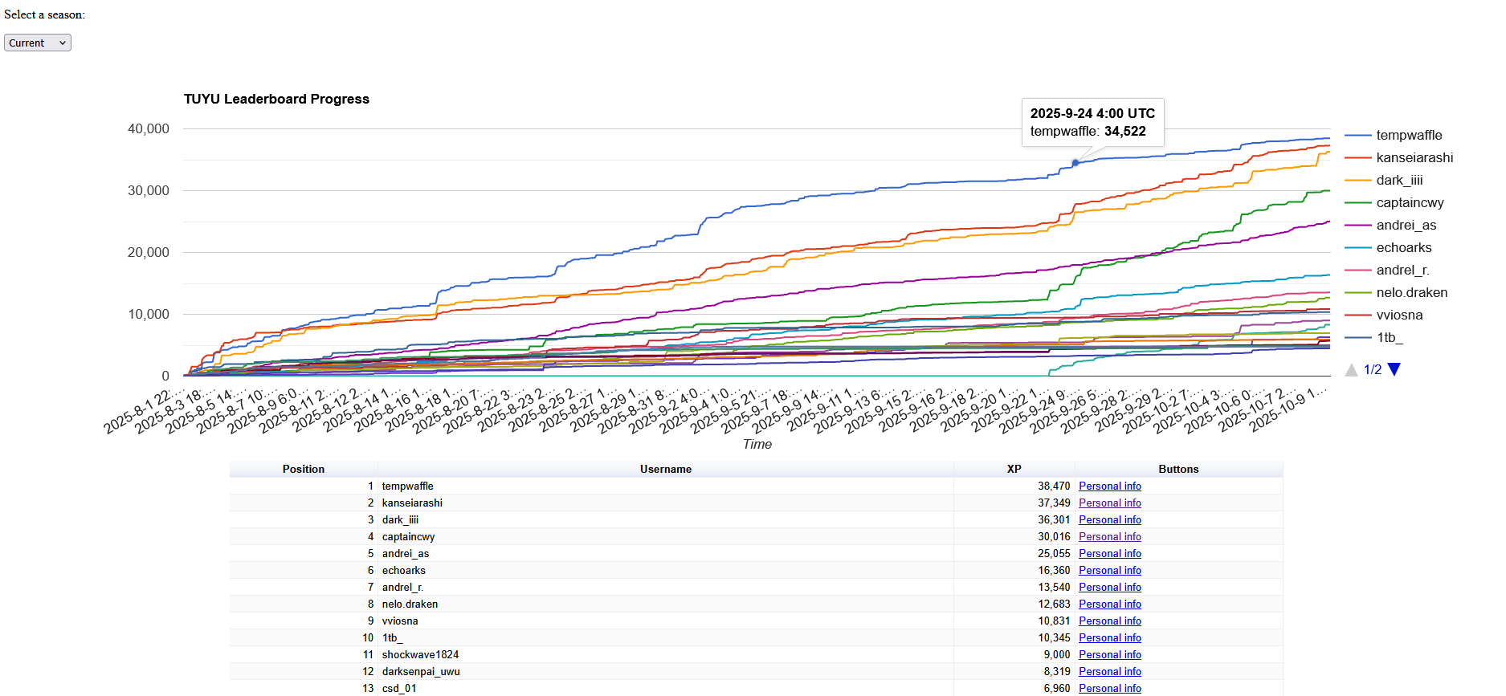Open Personal info for vviosna
The height and width of the screenshot is (696, 1506).
[1110, 621]
